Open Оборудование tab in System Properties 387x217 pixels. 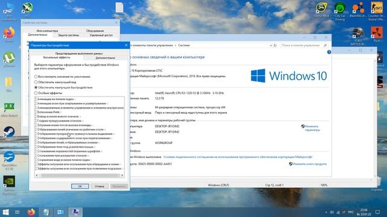pyautogui.click(x=95, y=31)
